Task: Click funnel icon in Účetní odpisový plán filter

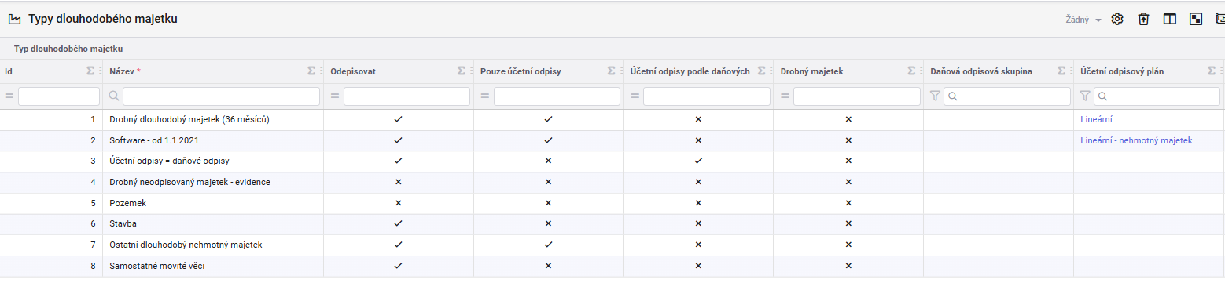Action: 1086,96
